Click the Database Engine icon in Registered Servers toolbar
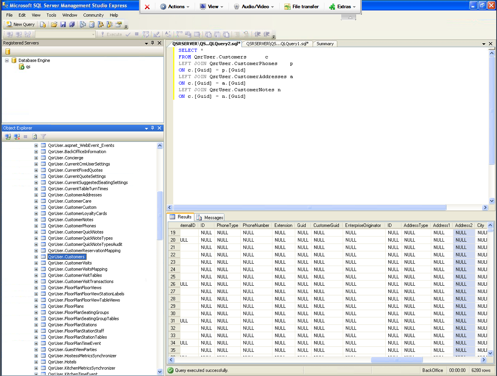The height and width of the screenshot is (376, 497). (x=8, y=51)
